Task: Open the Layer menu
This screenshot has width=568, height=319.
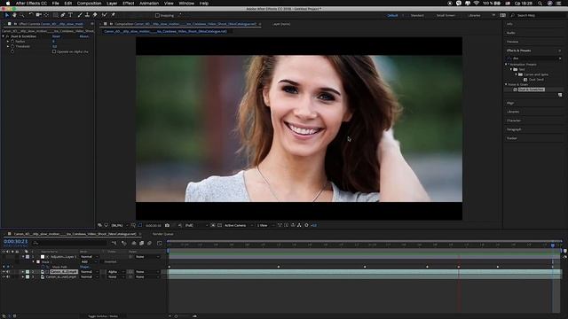Action: pos(112,4)
